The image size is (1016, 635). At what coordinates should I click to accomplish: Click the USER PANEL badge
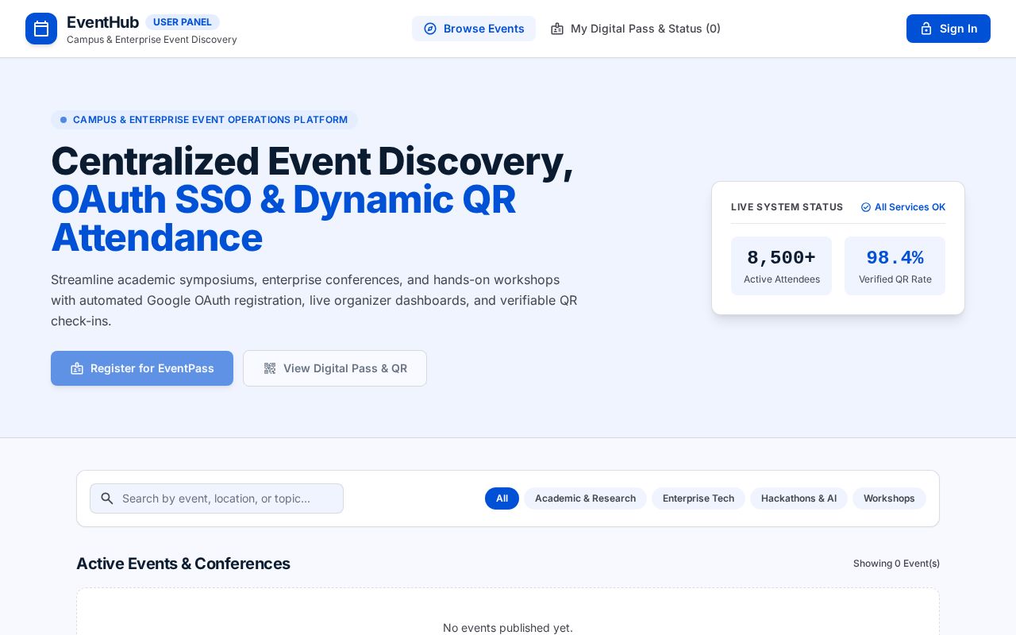coord(183,22)
